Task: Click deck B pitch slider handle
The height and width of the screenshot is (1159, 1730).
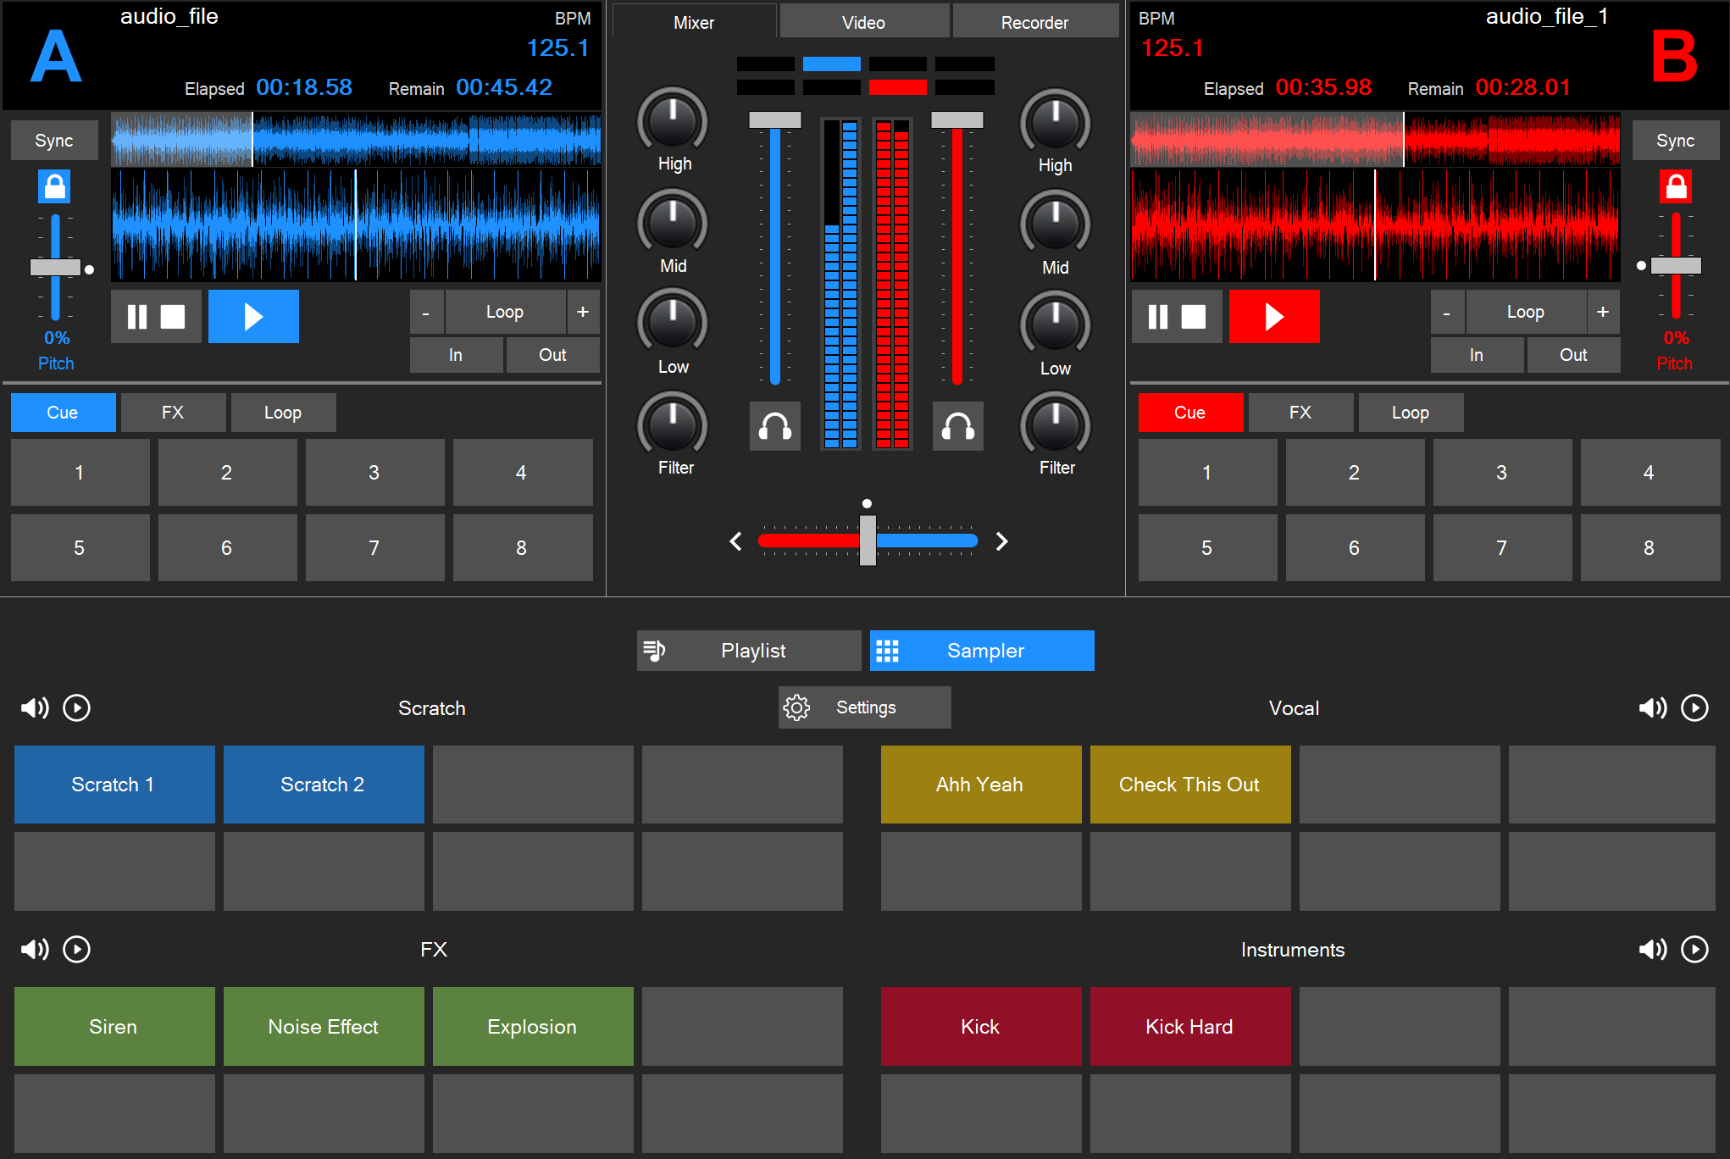Action: [1676, 266]
